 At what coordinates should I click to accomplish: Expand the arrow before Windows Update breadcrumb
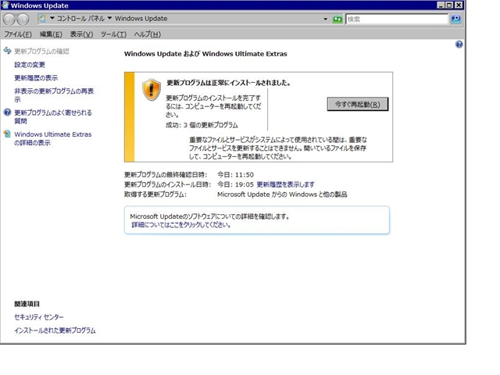tap(109, 18)
